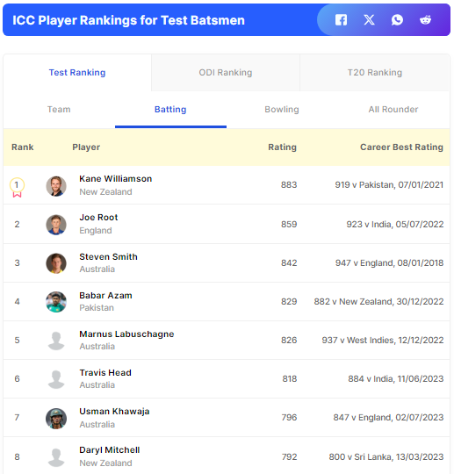Click the Career Best Rating header

401,147
